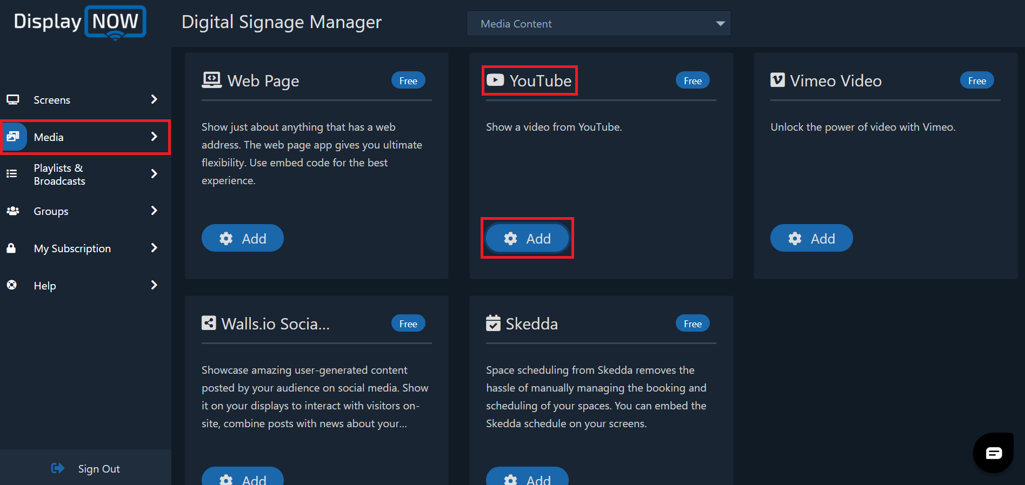The height and width of the screenshot is (485, 1025).
Task: Click the Web Page card title
Action: 263,81
